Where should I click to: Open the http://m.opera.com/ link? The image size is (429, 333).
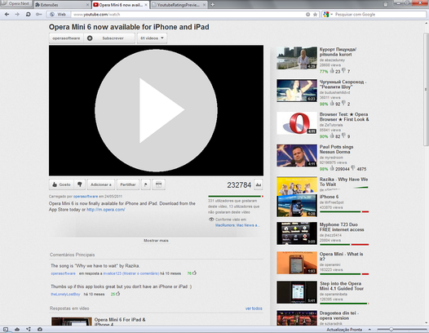(x=105, y=210)
